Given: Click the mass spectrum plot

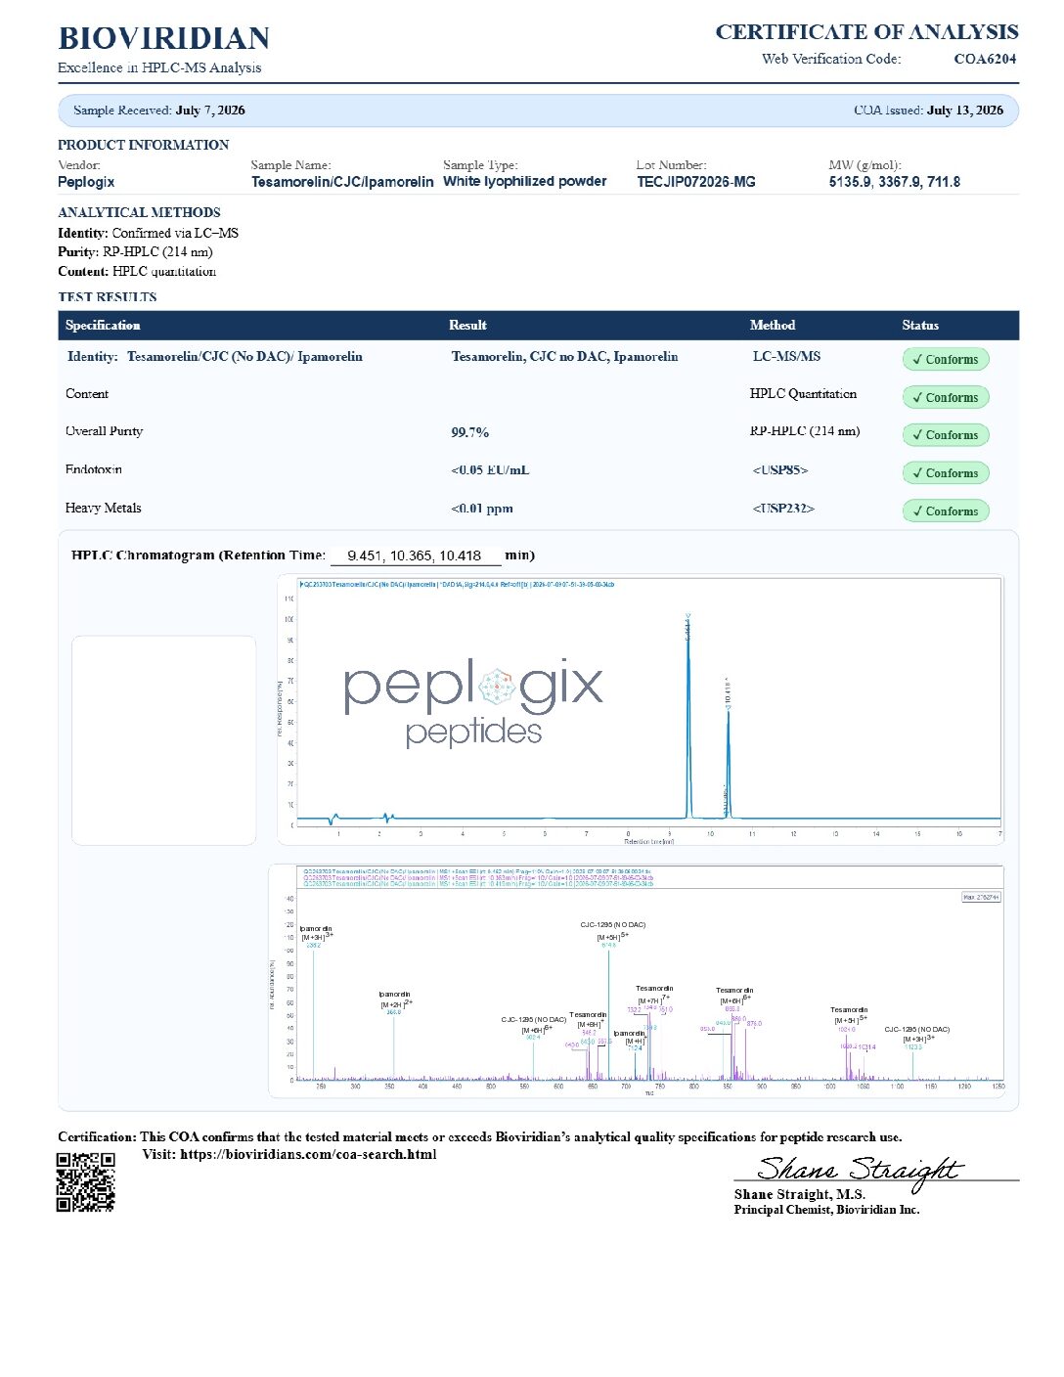Looking at the screenshot, I should (x=637, y=981).
